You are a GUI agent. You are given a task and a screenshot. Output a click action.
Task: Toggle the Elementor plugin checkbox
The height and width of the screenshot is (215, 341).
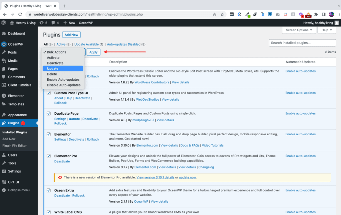click(x=49, y=134)
